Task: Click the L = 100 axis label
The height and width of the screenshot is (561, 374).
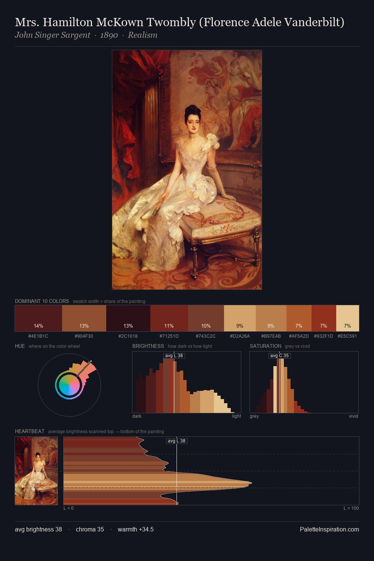Action: pyautogui.click(x=351, y=508)
